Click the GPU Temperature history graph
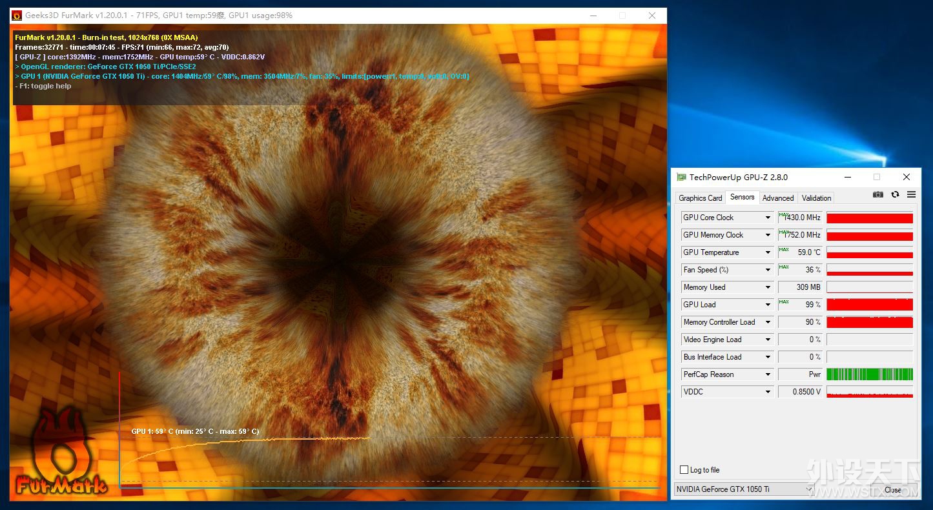Viewport: 933px width, 510px height. (x=870, y=252)
